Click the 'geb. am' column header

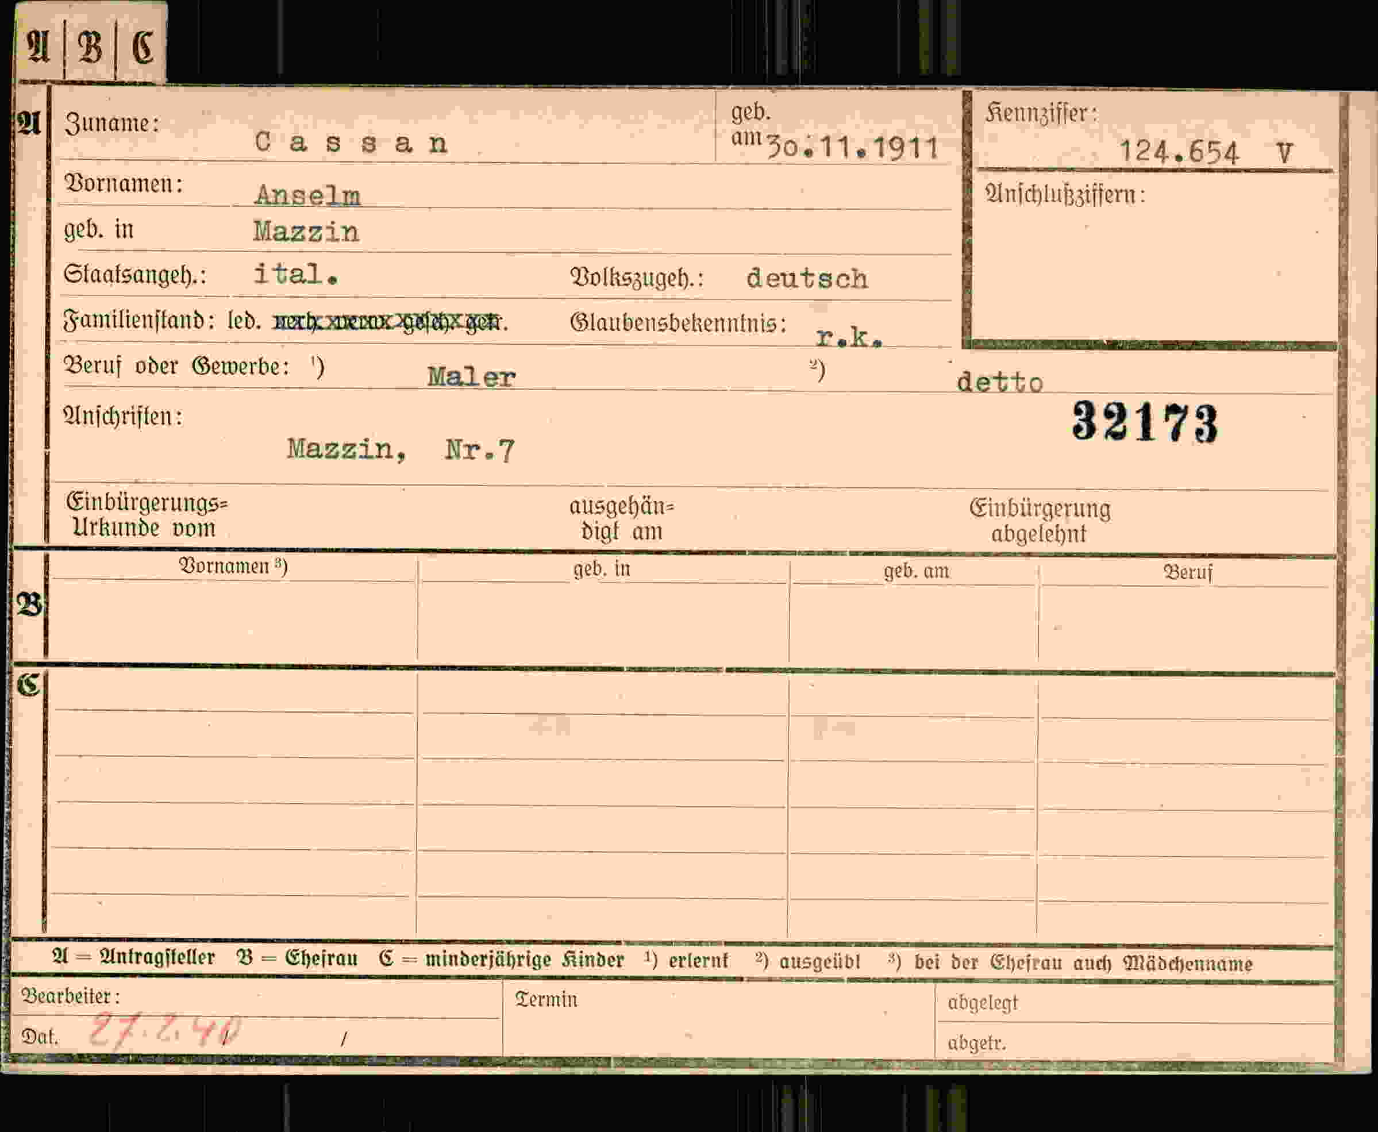917,571
